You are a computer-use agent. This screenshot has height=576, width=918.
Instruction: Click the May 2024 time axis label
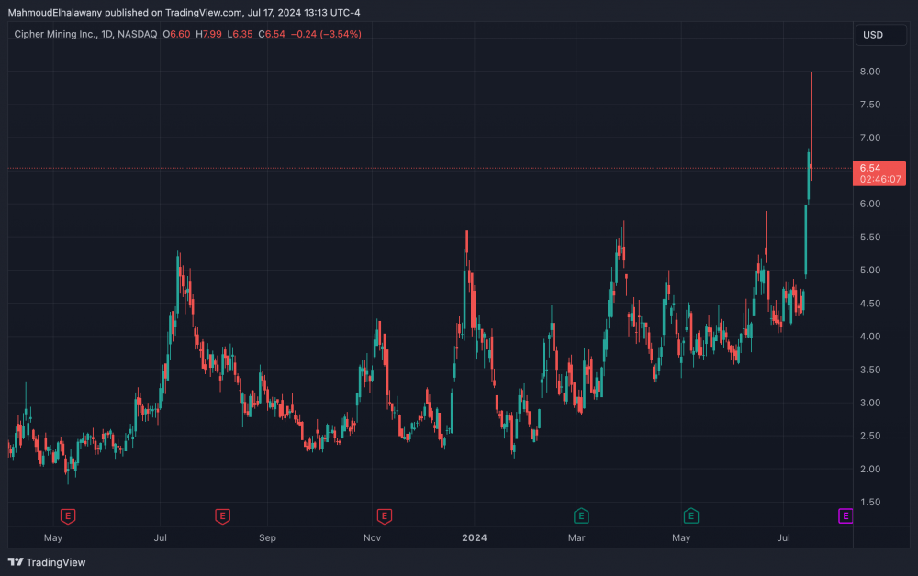point(681,538)
